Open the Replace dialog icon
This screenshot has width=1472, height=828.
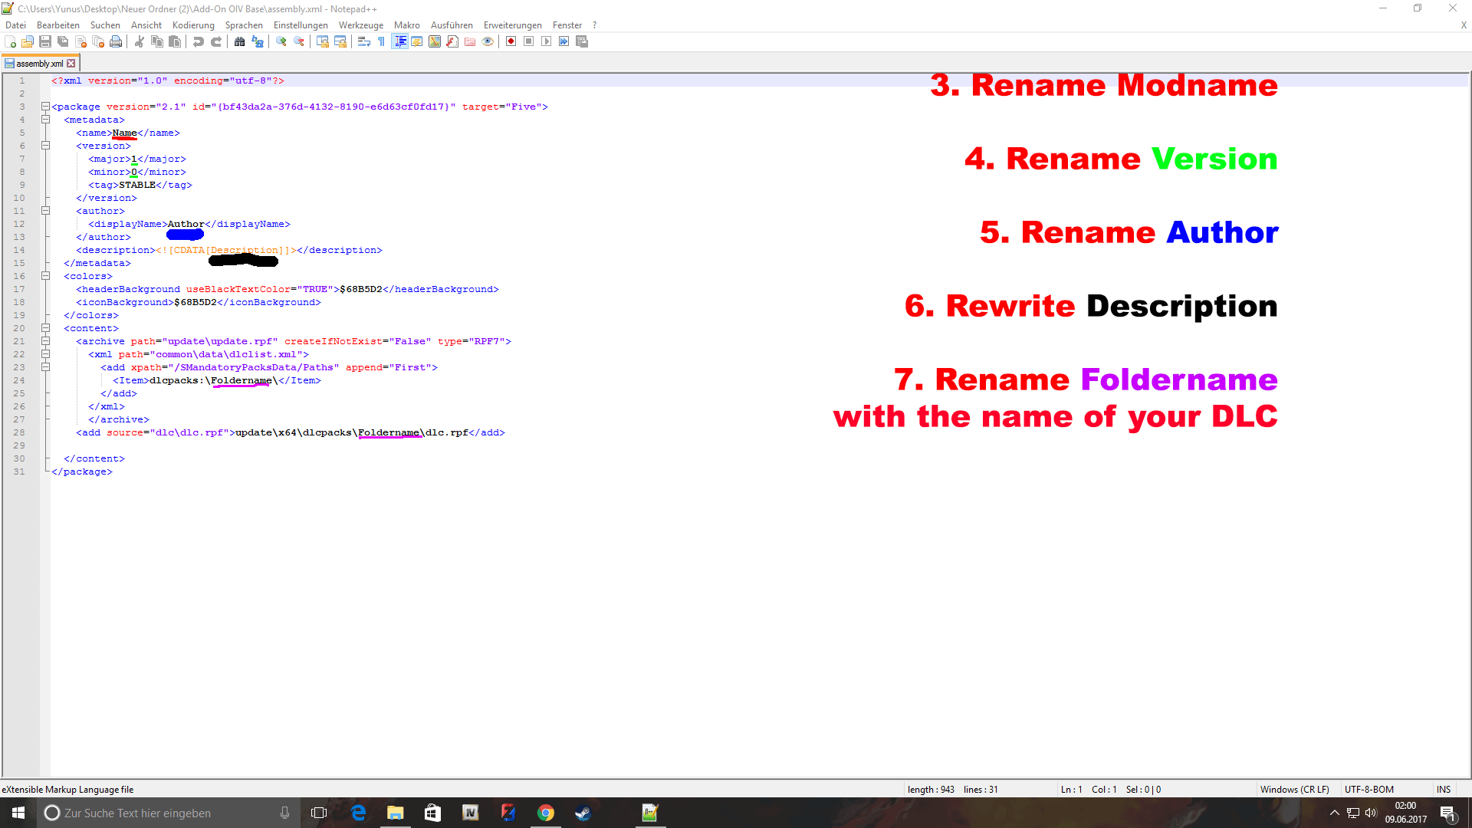tap(258, 41)
